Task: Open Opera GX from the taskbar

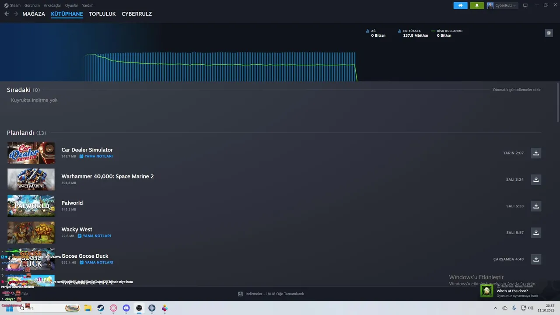Action: [x=113, y=308]
